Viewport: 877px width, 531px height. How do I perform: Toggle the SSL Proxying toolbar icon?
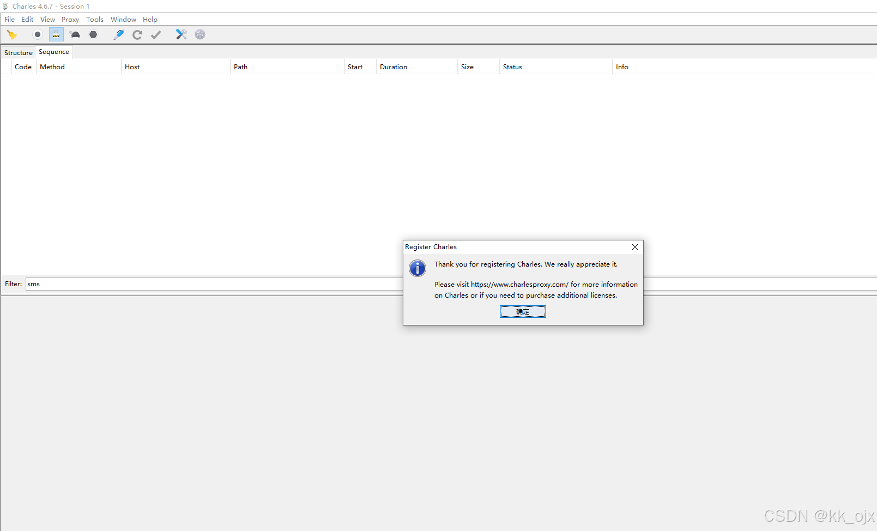tap(56, 35)
